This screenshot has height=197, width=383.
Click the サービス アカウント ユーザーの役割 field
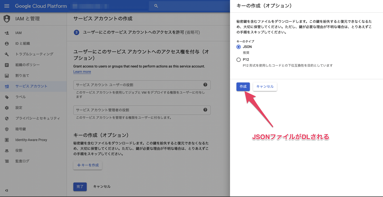134,85
